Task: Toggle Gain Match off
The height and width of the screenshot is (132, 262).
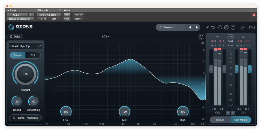Action: tap(241, 120)
